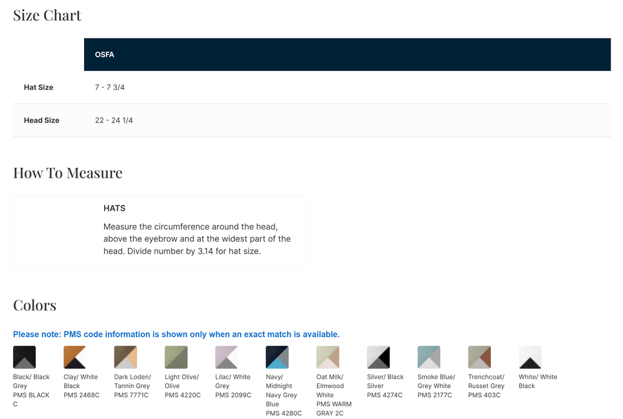Click the 7 - 7 3/4 hat size value
The height and width of the screenshot is (419, 623).
pyautogui.click(x=110, y=88)
